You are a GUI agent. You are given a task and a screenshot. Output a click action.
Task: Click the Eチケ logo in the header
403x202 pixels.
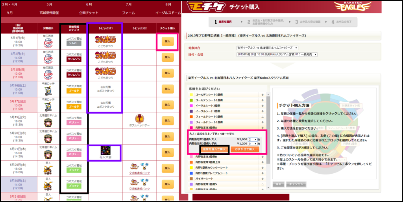206,7
